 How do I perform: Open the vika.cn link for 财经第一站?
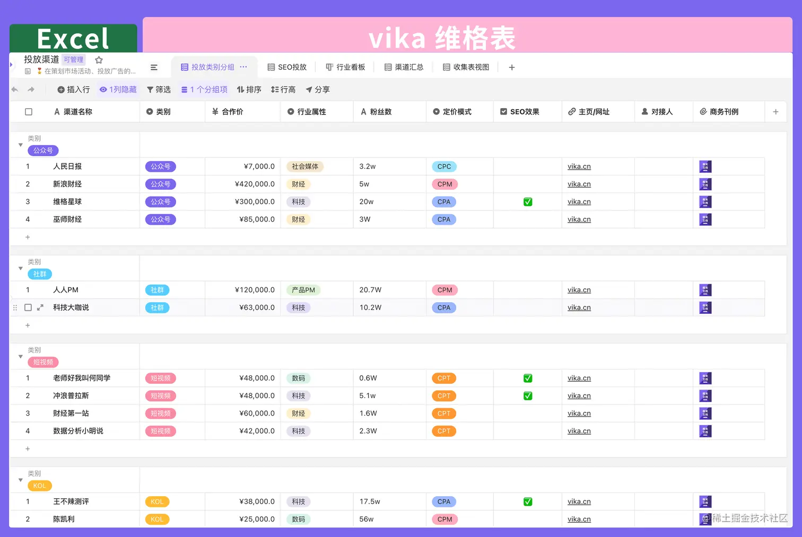579,413
